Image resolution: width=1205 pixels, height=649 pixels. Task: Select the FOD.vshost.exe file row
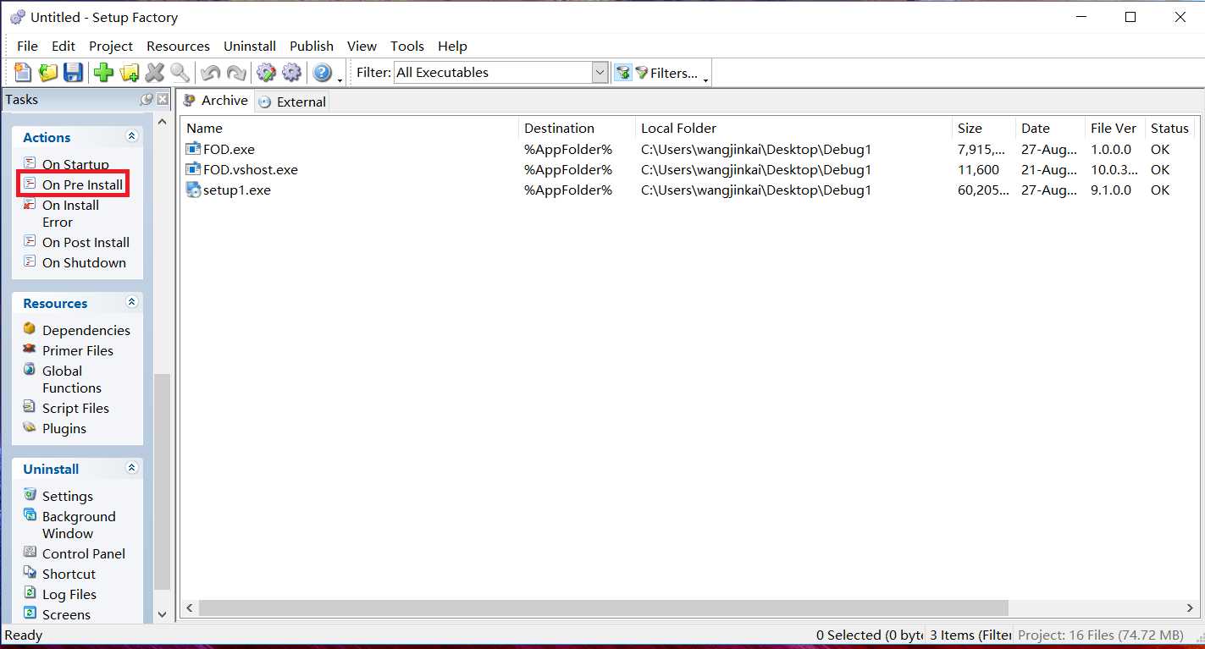coord(689,169)
